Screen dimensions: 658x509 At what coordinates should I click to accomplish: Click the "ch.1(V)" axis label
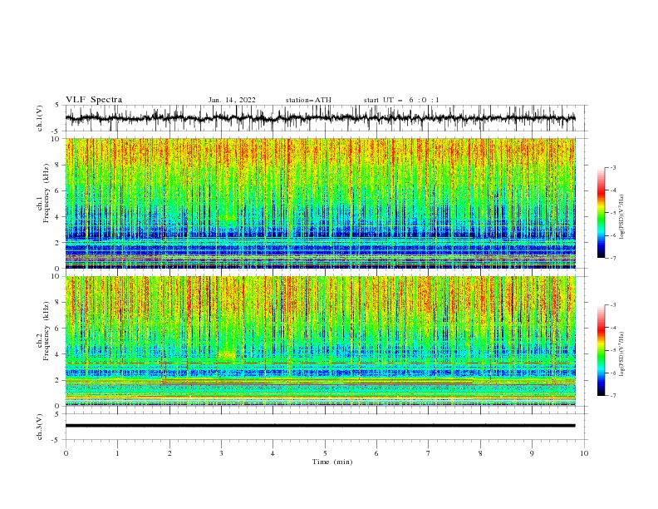[x=40, y=118]
